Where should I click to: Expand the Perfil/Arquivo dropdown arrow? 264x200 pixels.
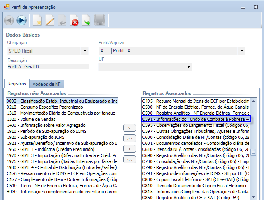(x=241, y=51)
